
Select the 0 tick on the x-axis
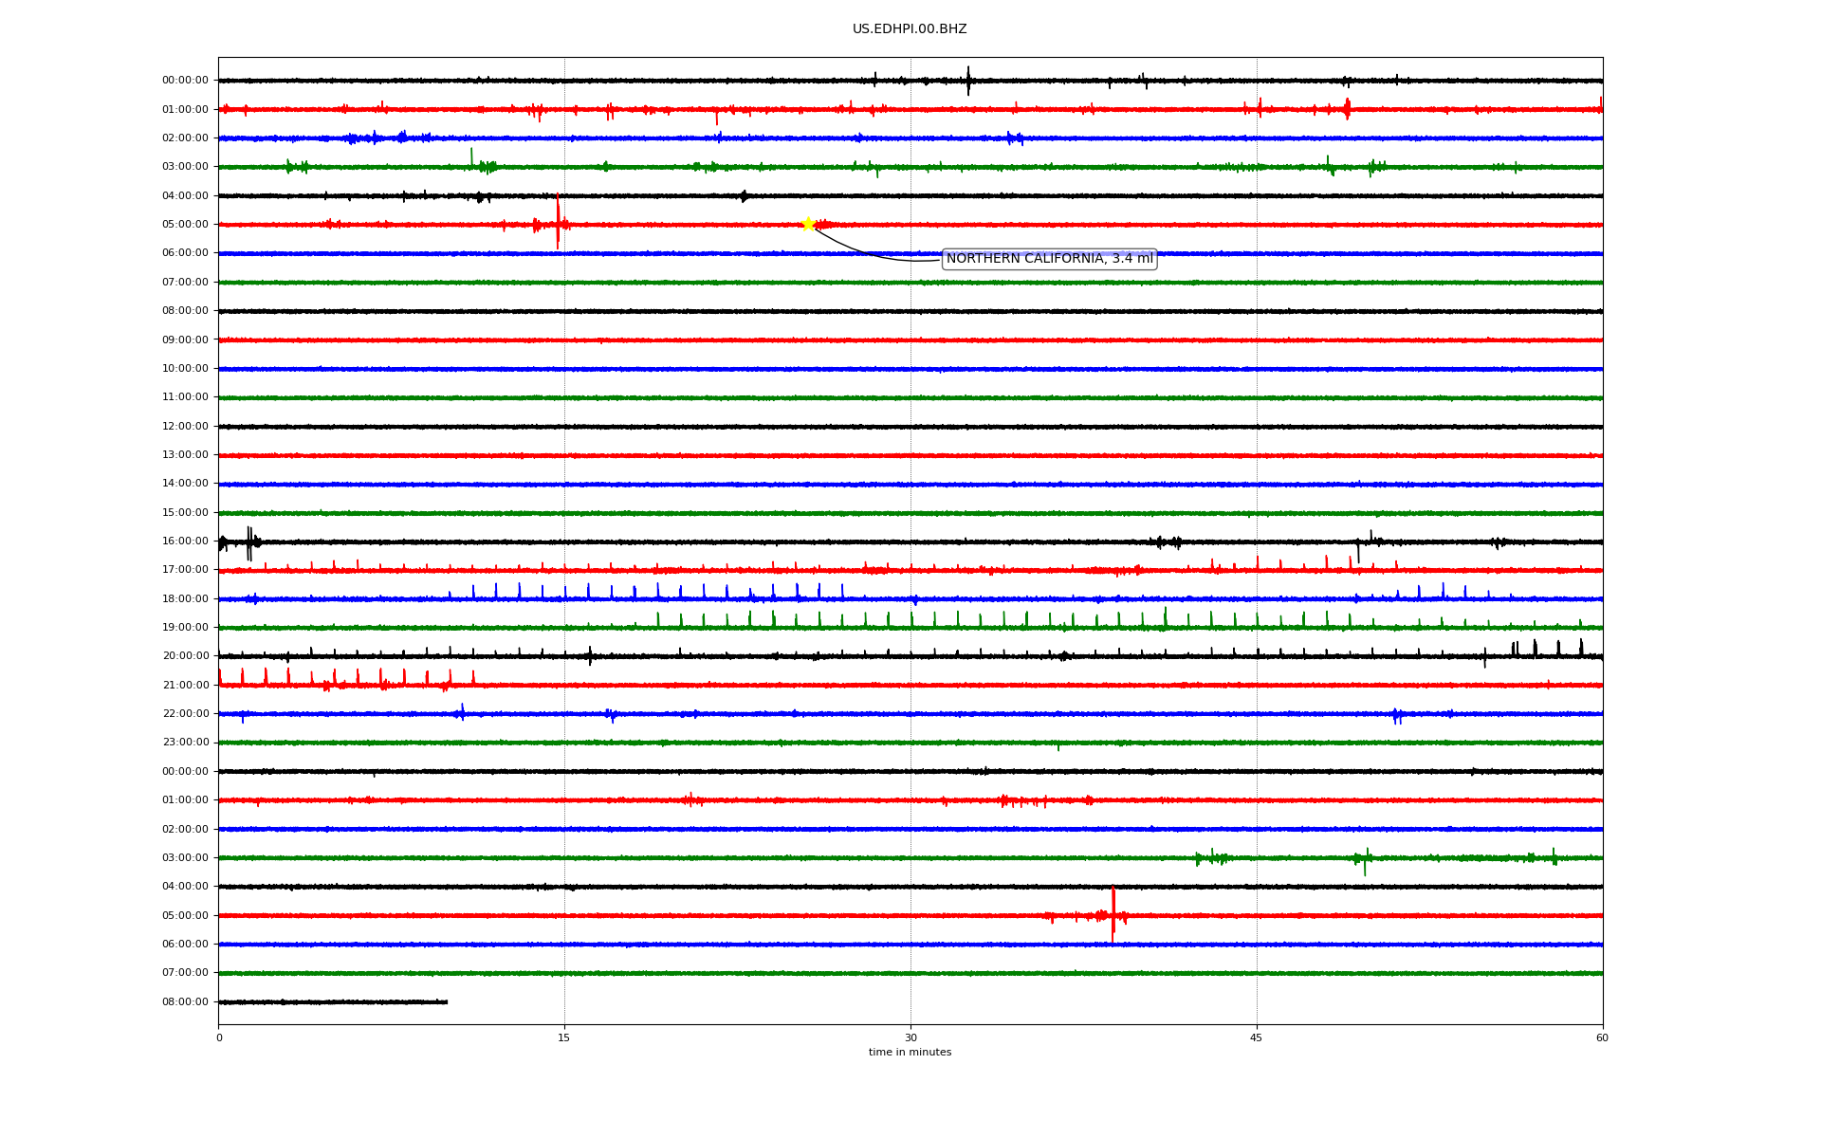pos(219,1037)
